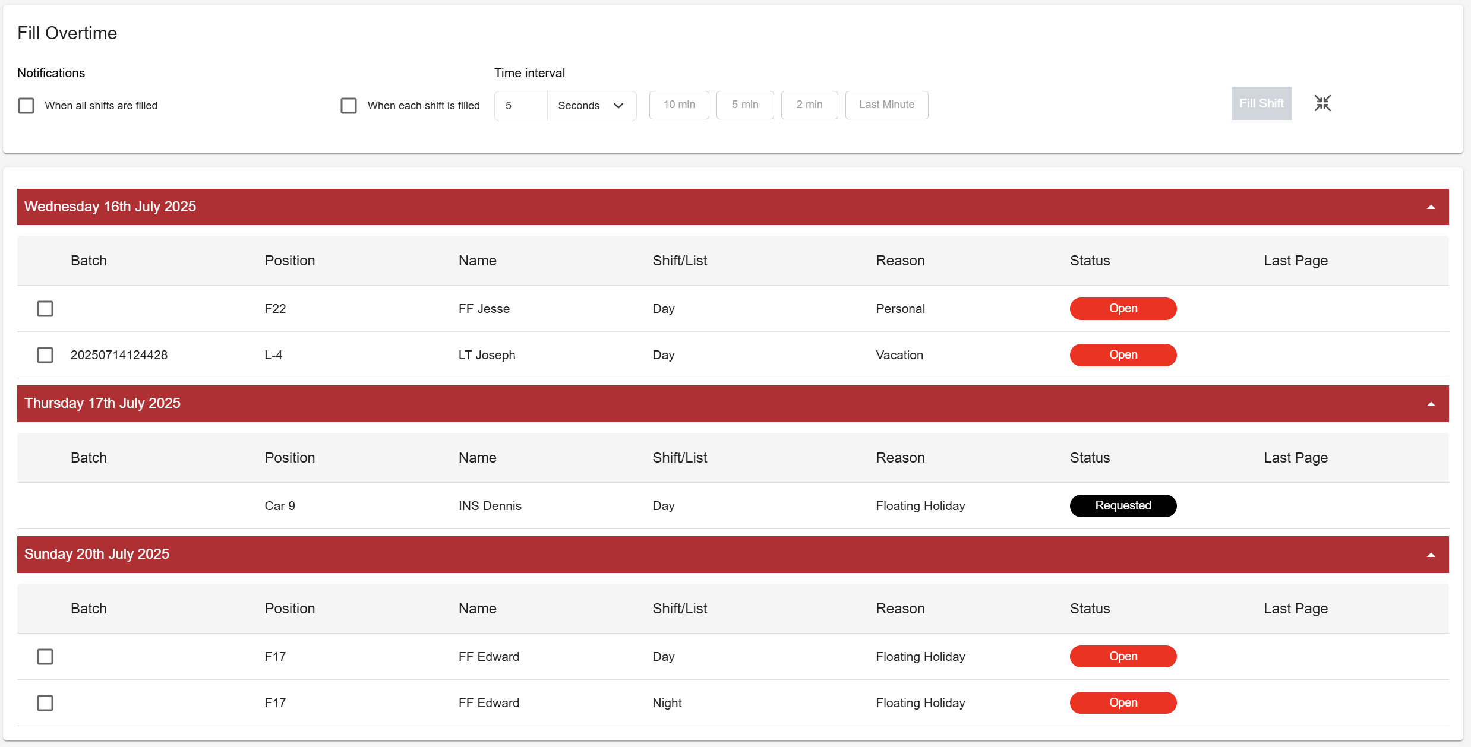1471x747 pixels.
Task: Enable 'When all shifts are filled' notification
Action: 26,106
